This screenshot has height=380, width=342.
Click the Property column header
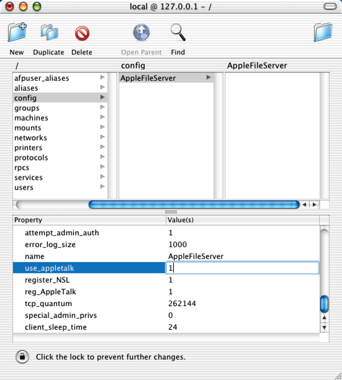tap(89, 220)
